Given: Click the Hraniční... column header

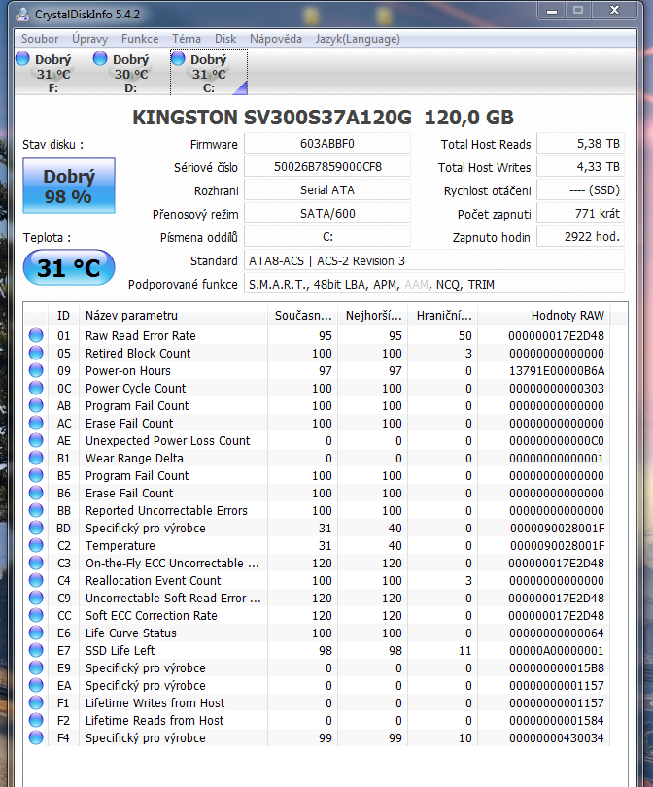Looking at the screenshot, I should (443, 315).
